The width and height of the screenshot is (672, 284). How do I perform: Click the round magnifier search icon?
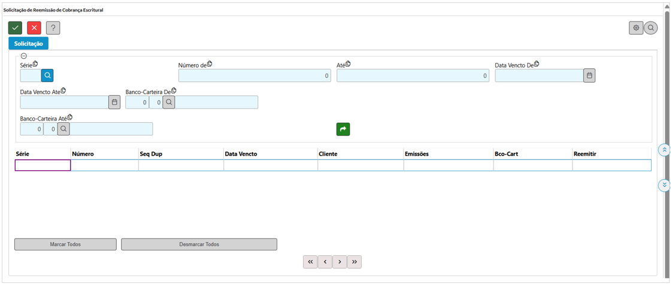tap(650, 28)
